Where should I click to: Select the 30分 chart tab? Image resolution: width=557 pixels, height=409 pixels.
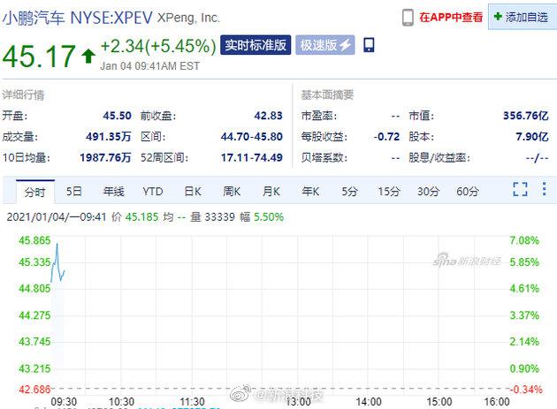click(428, 192)
